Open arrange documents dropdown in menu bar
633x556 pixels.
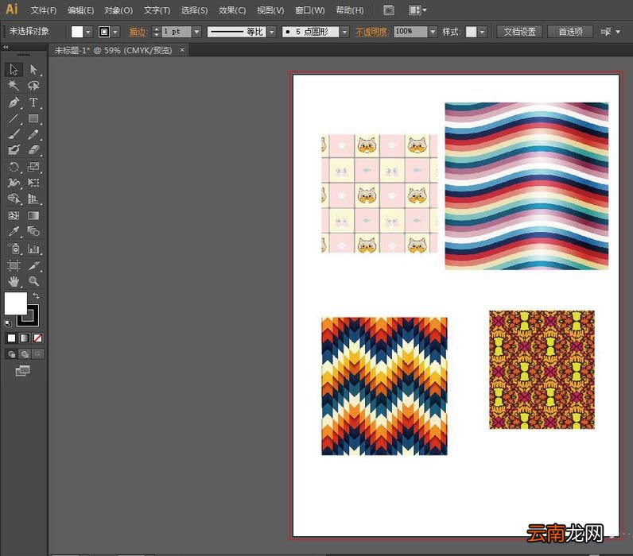pyautogui.click(x=417, y=10)
